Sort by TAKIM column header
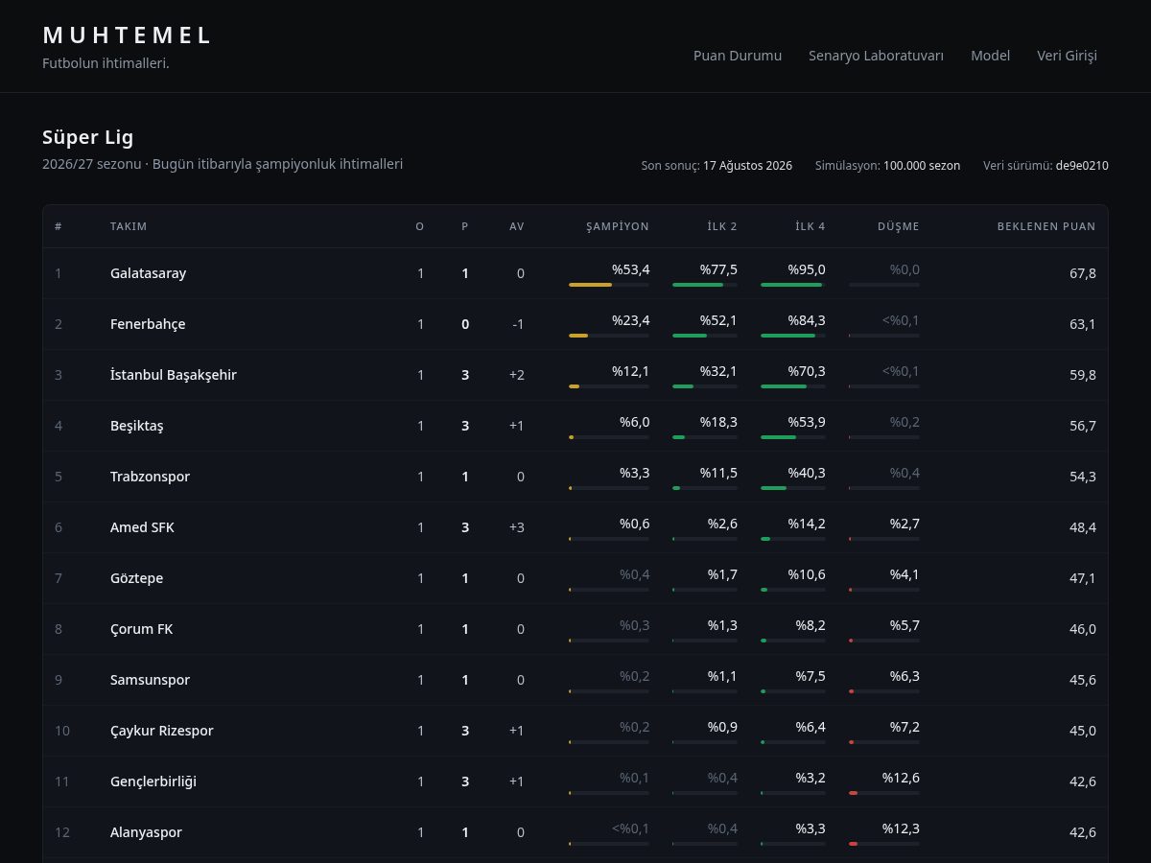The width and height of the screenshot is (1151, 863). pyautogui.click(x=129, y=226)
